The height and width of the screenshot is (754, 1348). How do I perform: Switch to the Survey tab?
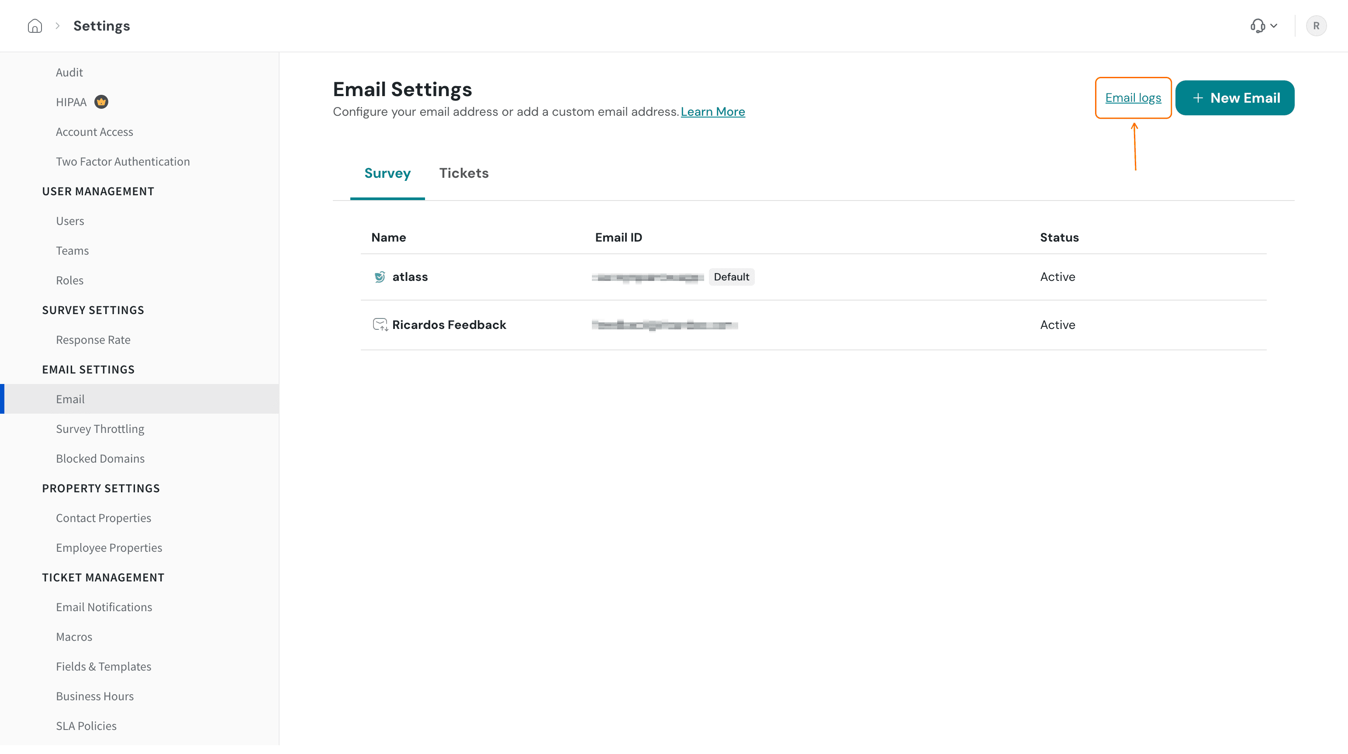(x=387, y=173)
